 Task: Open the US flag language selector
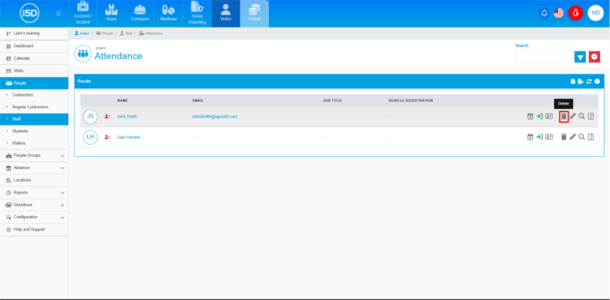(559, 13)
